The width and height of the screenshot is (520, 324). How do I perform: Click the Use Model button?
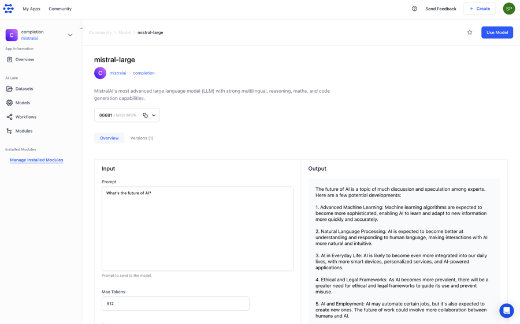[497, 32]
